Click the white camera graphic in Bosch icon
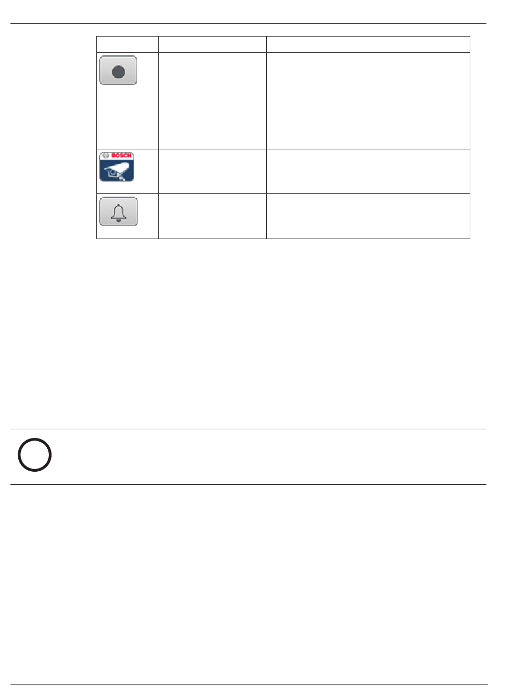Viewport: 510px width, 699px height. click(118, 171)
